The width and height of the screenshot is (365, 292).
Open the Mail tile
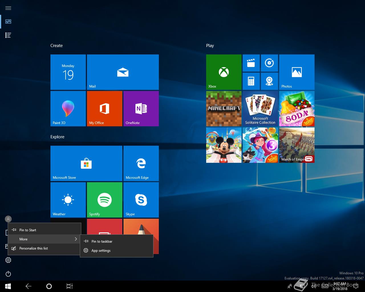coord(123,72)
